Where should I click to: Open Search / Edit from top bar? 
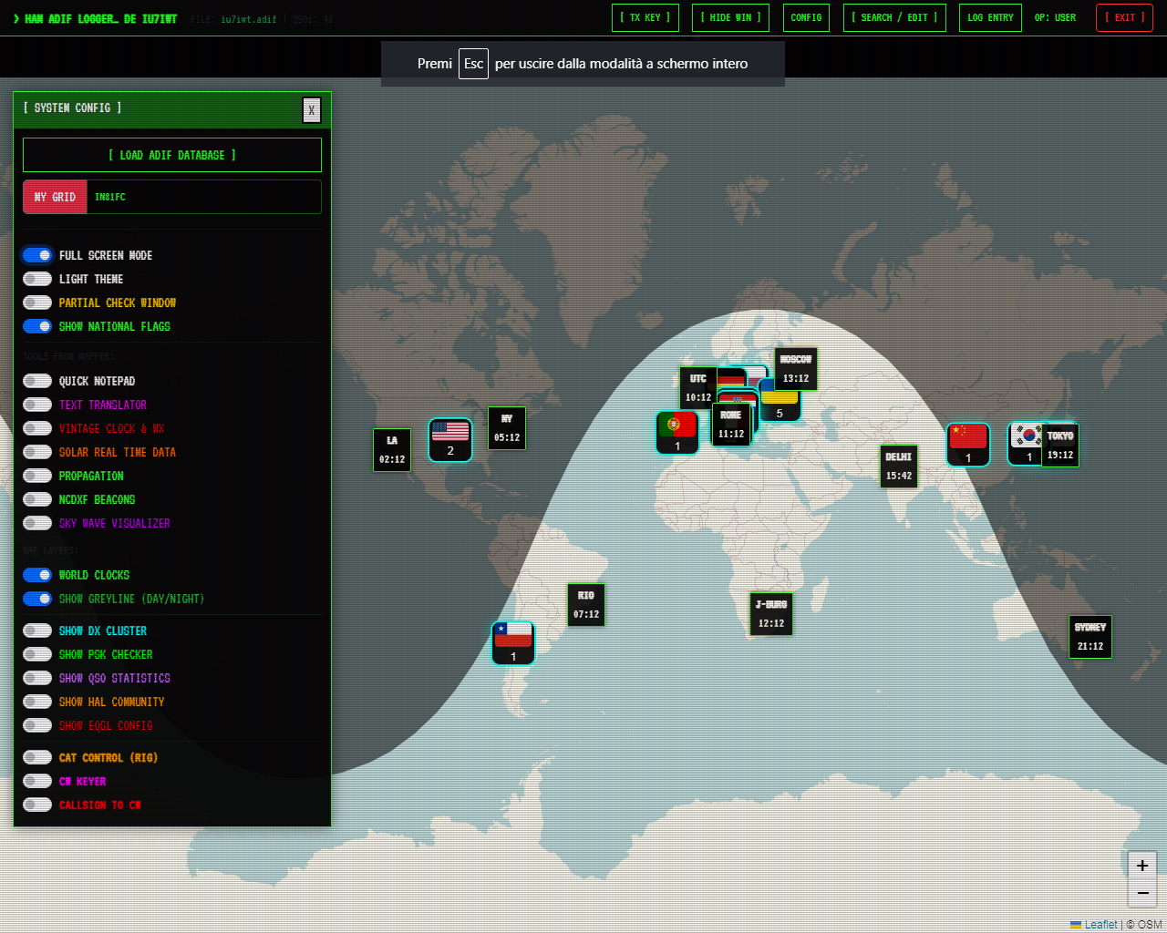pyautogui.click(x=893, y=17)
